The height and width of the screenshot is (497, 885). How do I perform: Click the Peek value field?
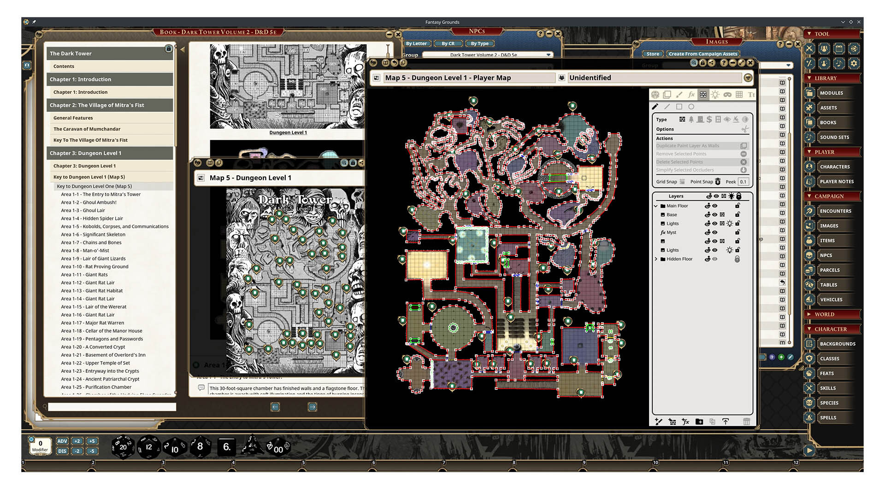coord(743,182)
